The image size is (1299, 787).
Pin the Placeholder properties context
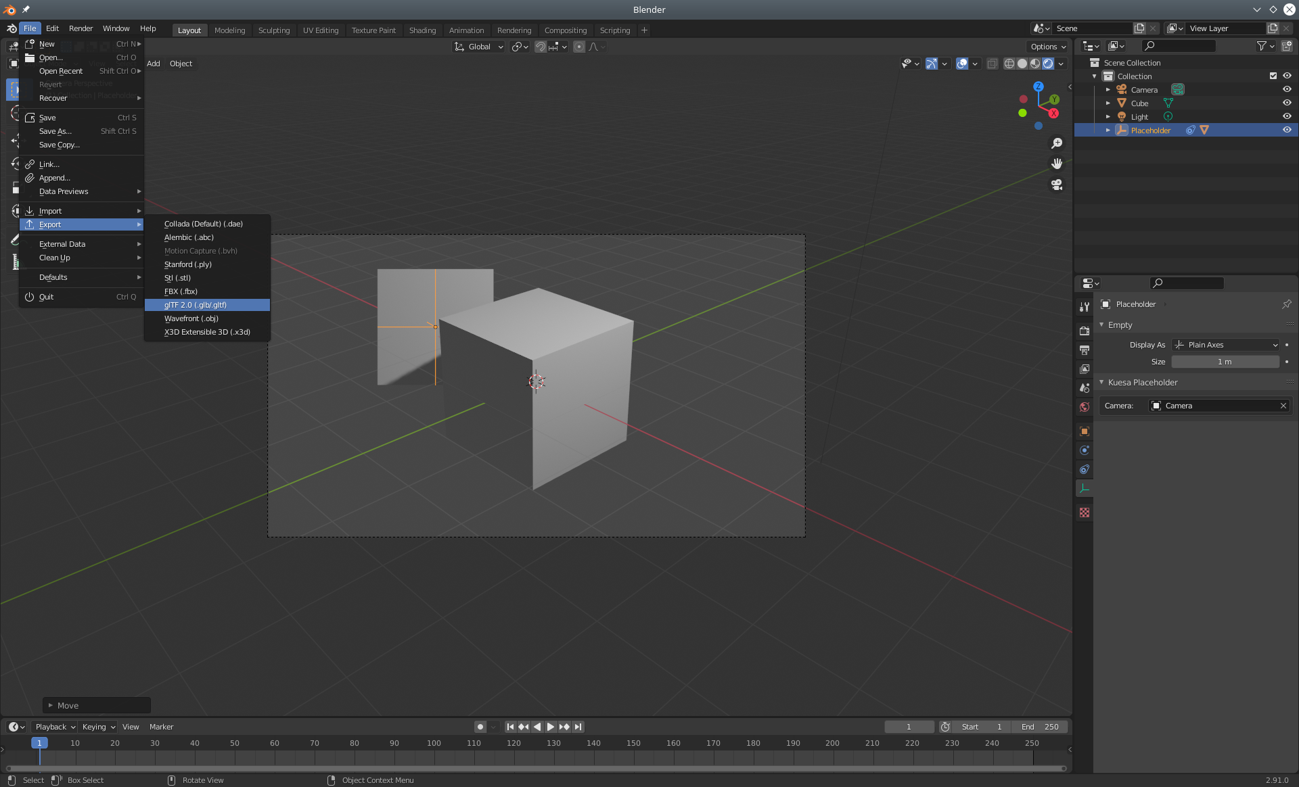point(1287,304)
